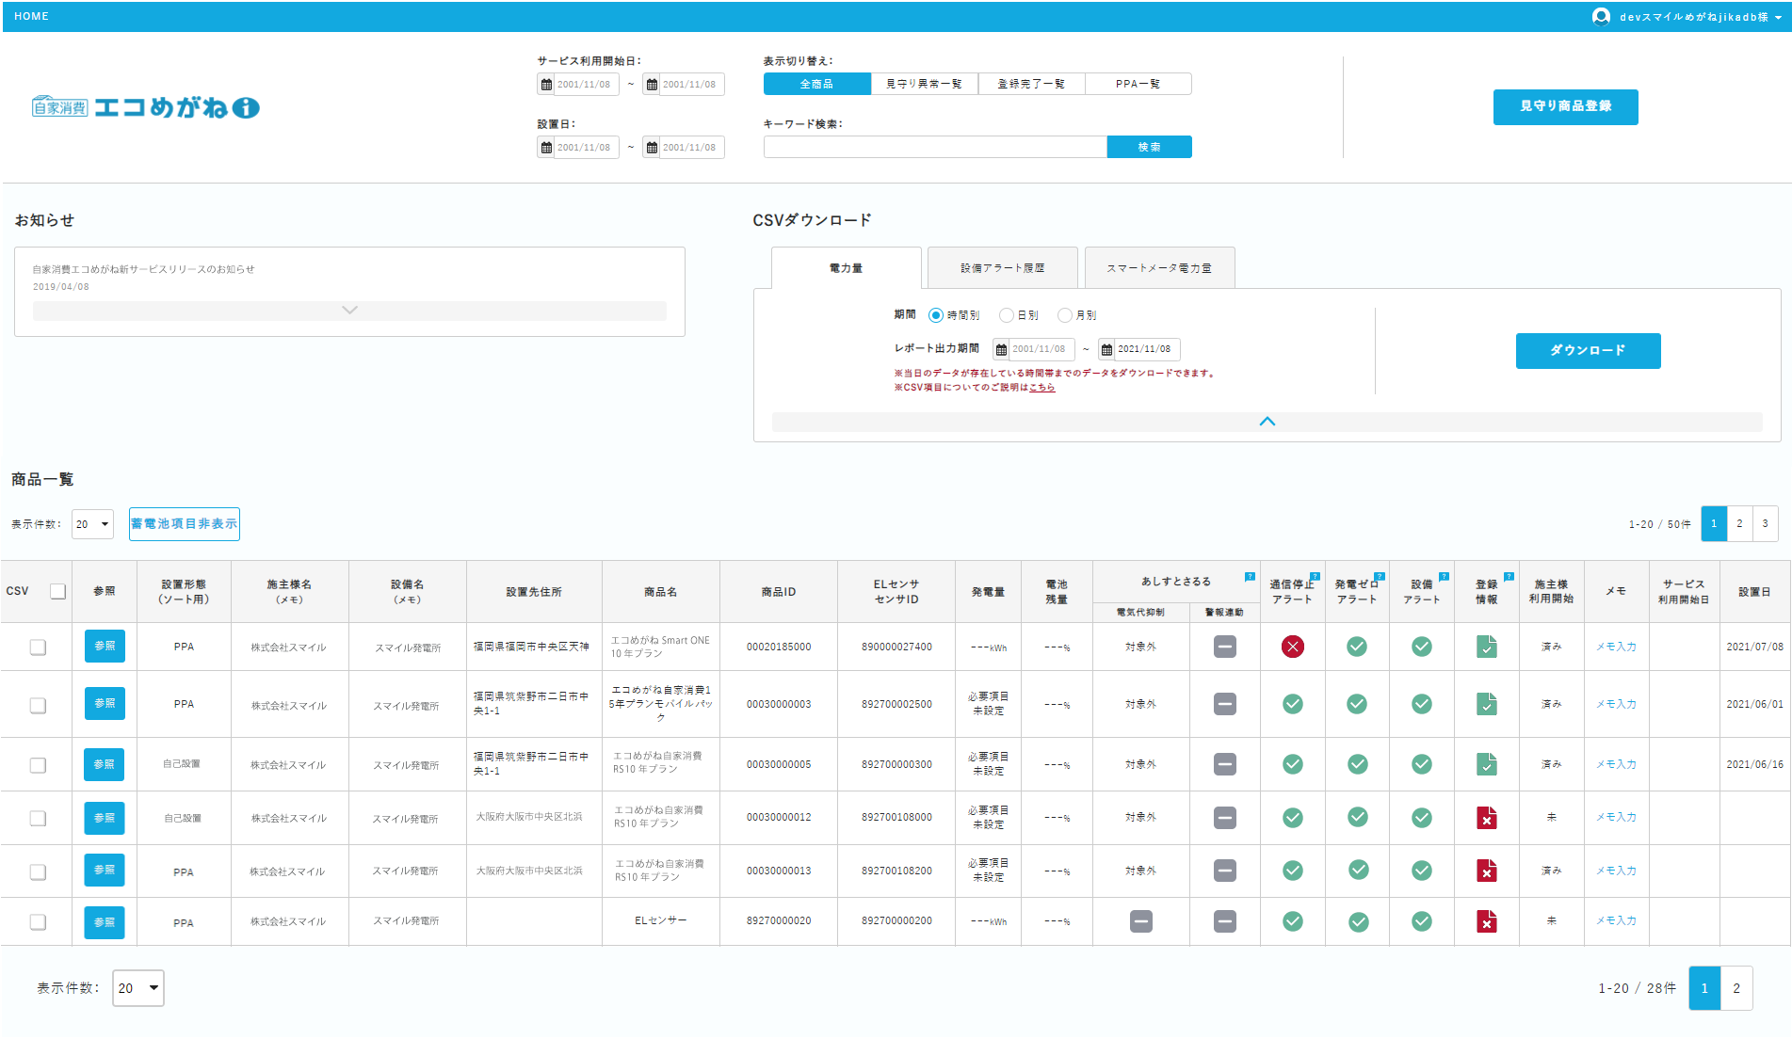Click green 通信停止 check icon for 00030000003

point(1293,704)
